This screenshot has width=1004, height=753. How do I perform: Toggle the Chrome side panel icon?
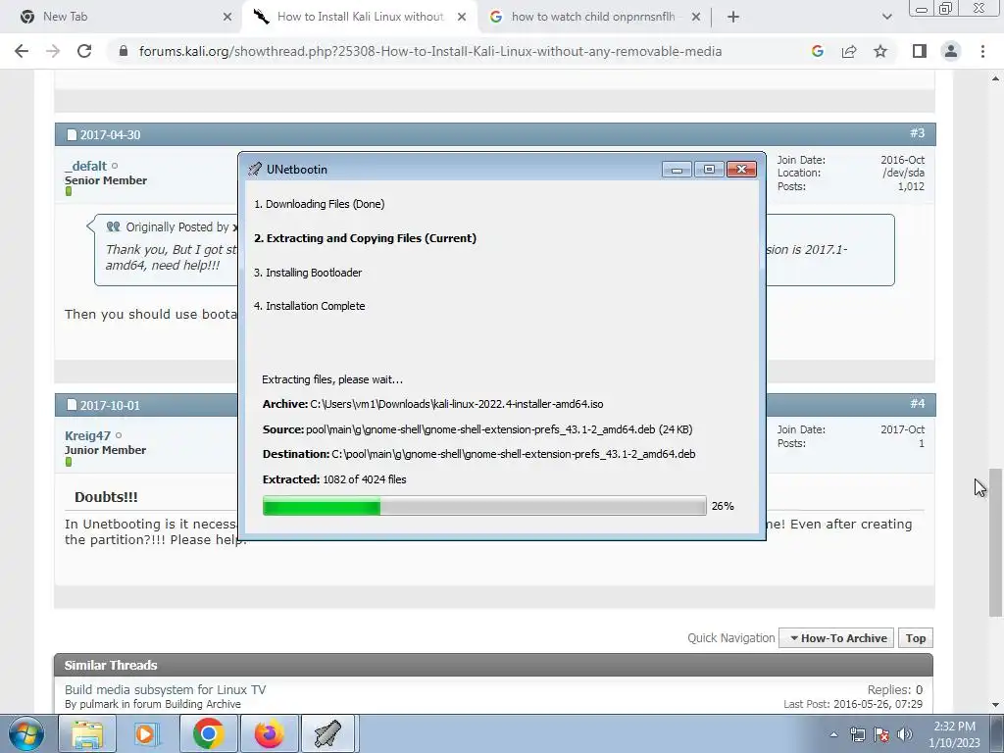tap(920, 51)
